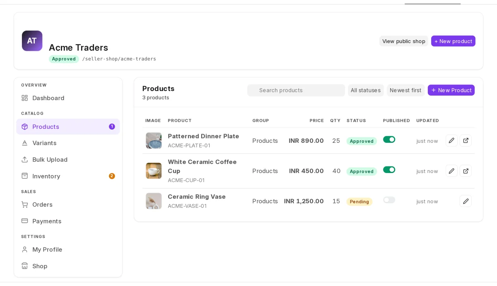Click SKU ACME-VASE-01
497x286 pixels.
187,206
